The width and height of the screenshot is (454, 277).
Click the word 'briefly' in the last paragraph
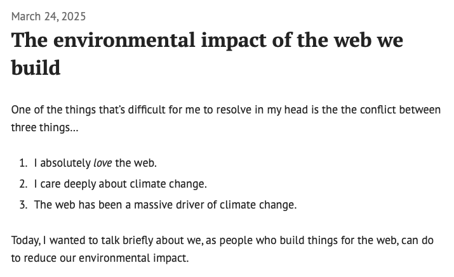click(138, 241)
